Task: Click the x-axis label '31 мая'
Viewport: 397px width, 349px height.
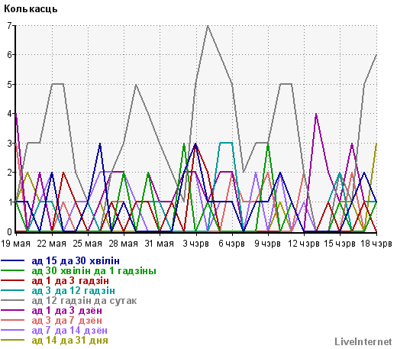Action: (160, 244)
